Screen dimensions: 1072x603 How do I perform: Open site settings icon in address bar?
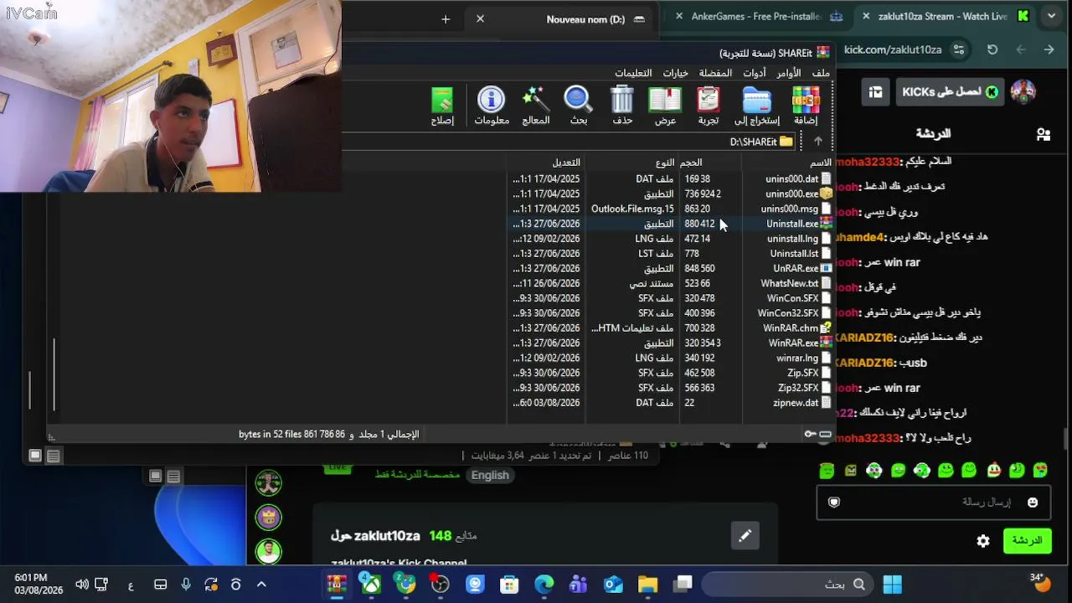coord(959,49)
